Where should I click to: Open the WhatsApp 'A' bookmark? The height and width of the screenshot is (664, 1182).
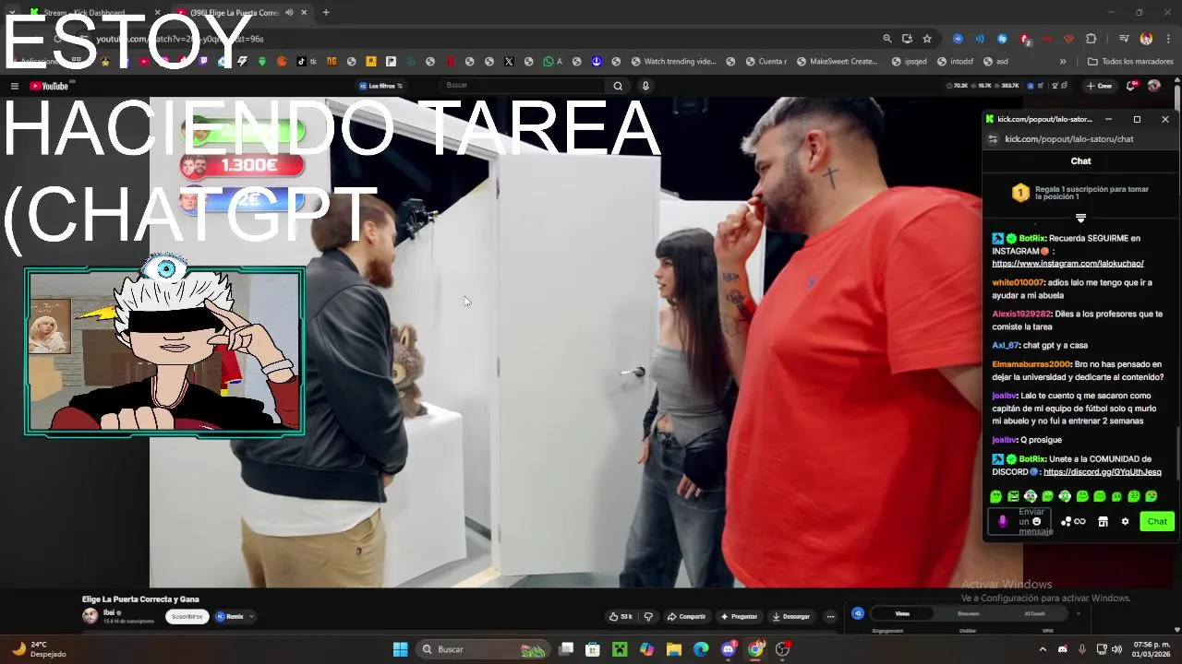pos(553,62)
